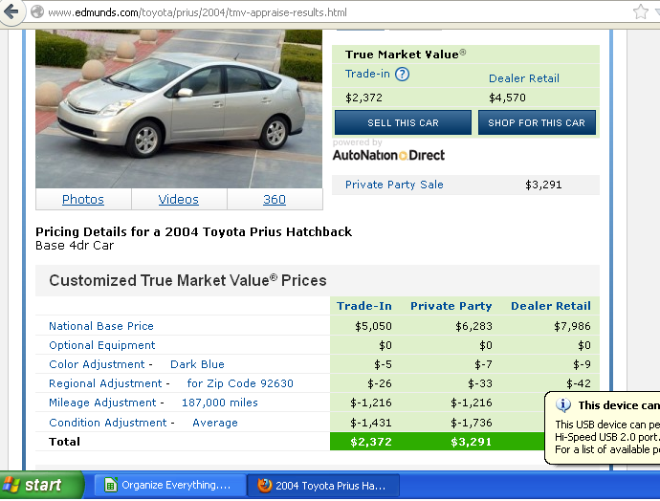Click the $-1,736 condition private party value

[472, 423]
